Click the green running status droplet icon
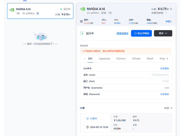Image resolution: width=180 pixels, height=136 pixels. tap(82, 33)
